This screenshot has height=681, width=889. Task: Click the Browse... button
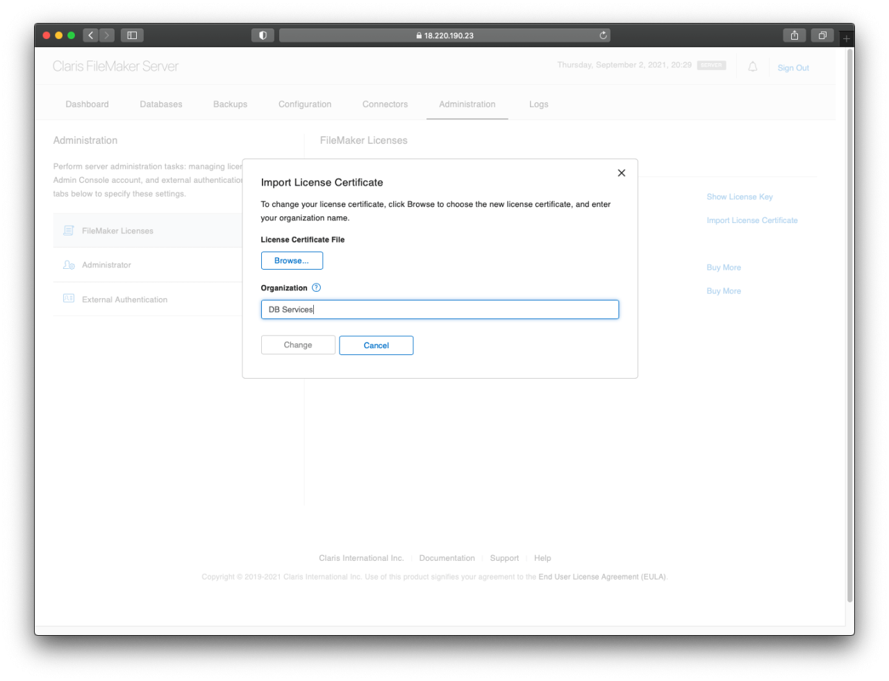click(292, 261)
